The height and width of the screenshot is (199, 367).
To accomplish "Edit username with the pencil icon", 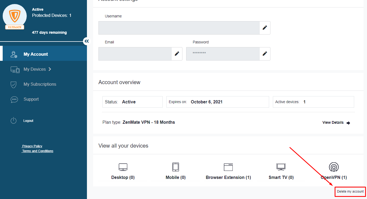I will click(265, 28).
